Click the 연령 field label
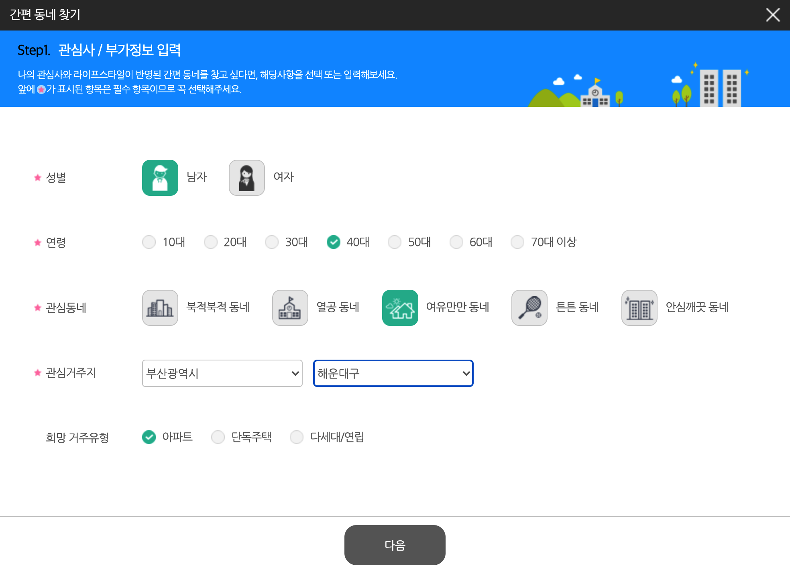The height and width of the screenshot is (574, 790). coord(56,242)
